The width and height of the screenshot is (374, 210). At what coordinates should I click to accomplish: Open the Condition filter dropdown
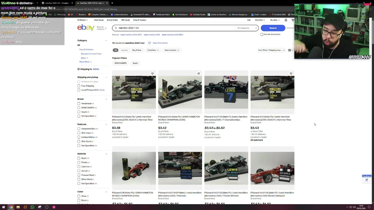(153, 50)
